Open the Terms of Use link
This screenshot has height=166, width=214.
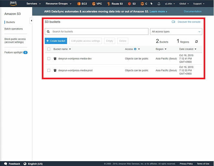click(x=203, y=164)
